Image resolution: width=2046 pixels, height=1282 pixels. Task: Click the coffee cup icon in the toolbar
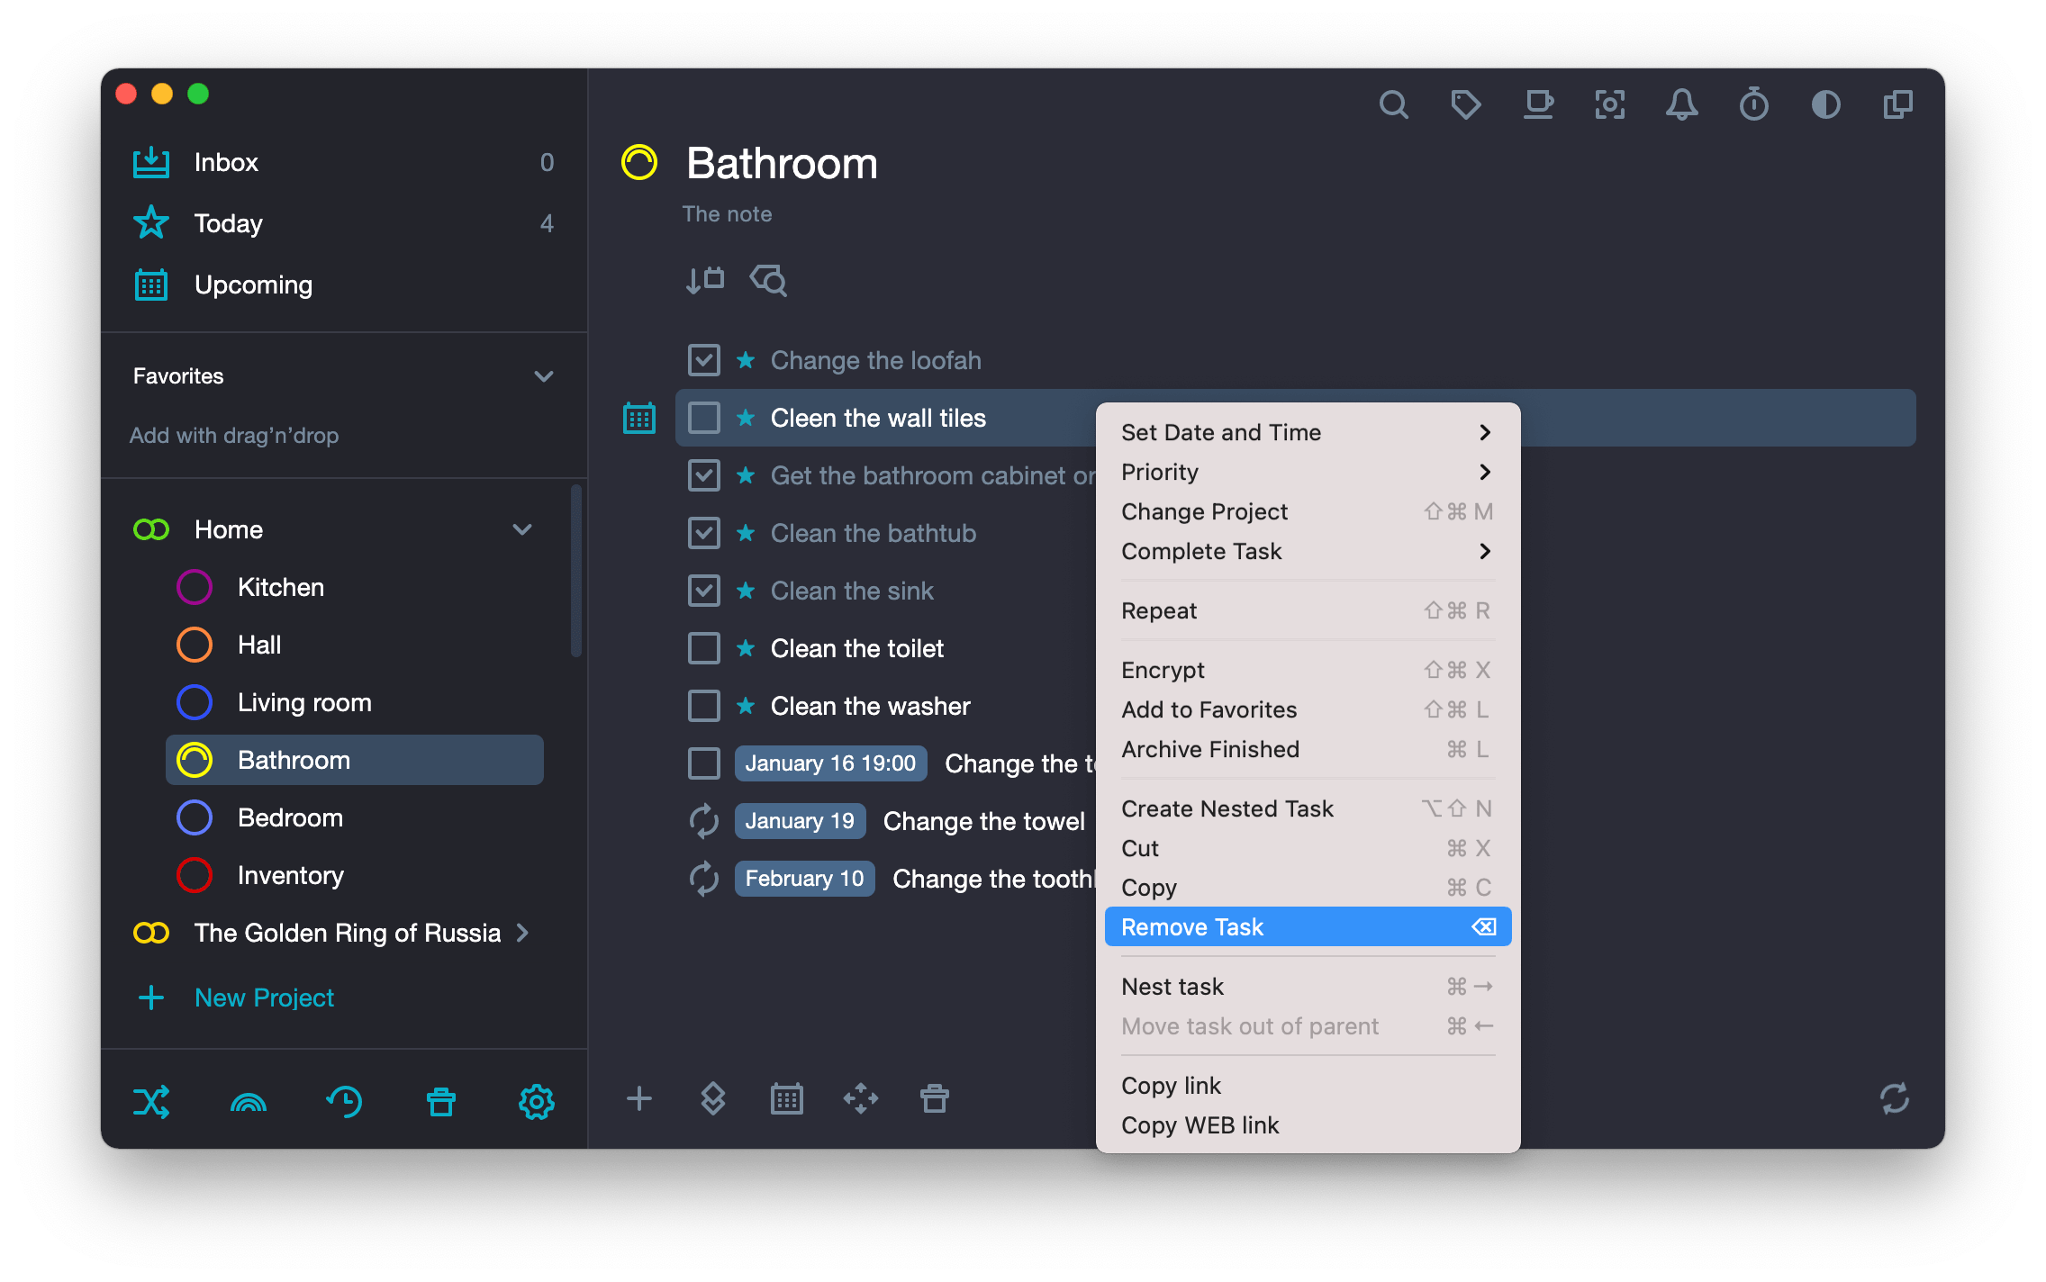1538,105
